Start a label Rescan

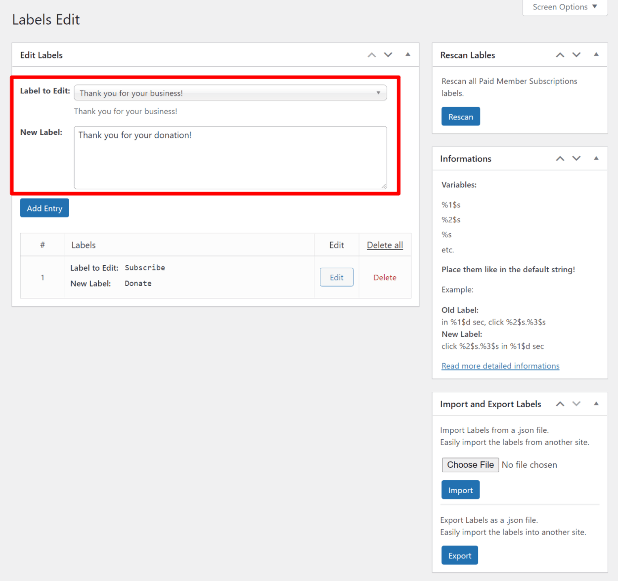click(x=460, y=116)
